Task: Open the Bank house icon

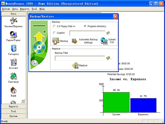Action: point(13,90)
